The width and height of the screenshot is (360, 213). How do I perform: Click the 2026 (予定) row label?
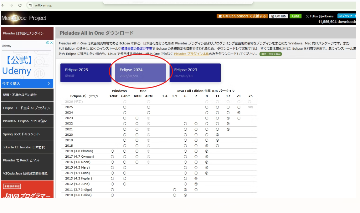point(74,102)
